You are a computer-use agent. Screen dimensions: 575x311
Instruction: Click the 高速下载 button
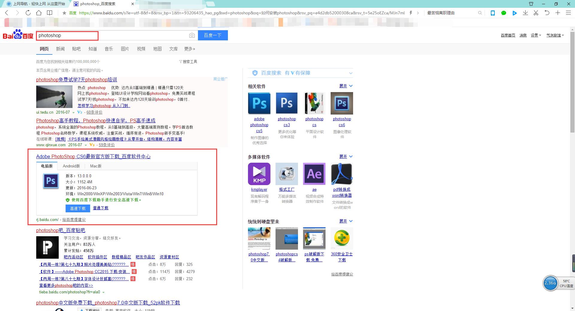tap(78, 208)
